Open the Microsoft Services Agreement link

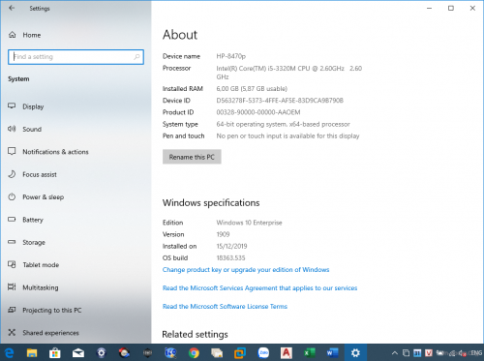[259, 288]
